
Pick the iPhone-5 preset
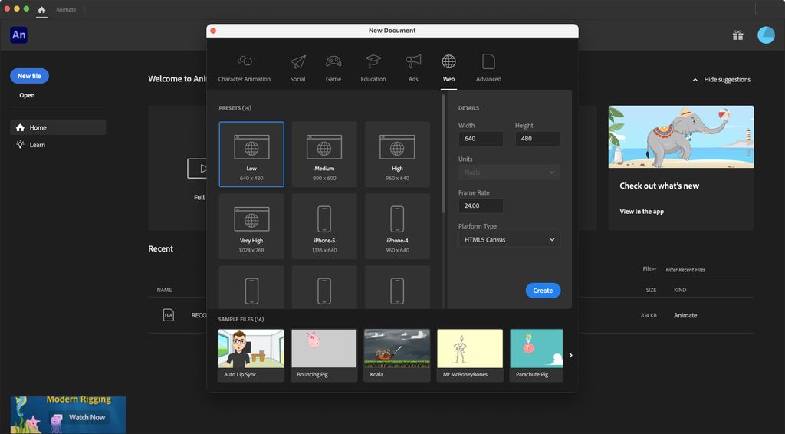[x=324, y=226]
